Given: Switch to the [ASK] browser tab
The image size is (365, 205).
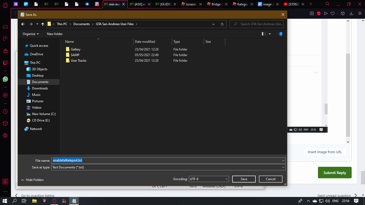Looking at the screenshot, I should coord(140,4).
